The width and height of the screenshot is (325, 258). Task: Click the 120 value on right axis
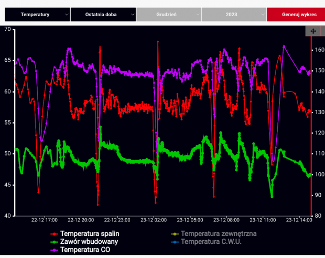(x=319, y=132)
